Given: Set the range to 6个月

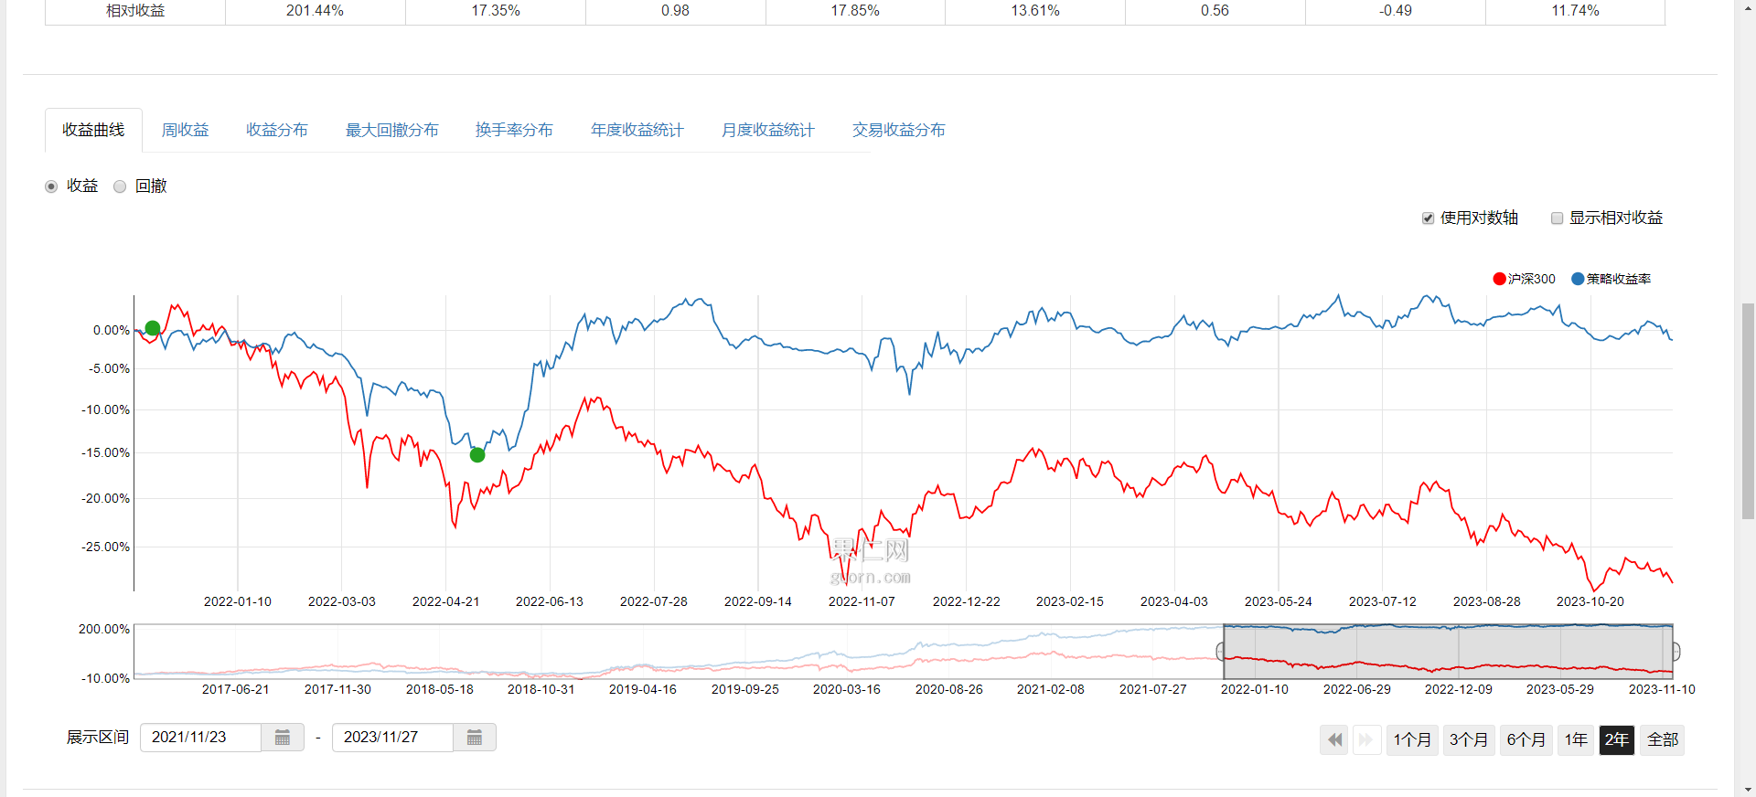Looking at the screenshot, I should 1526,739.
